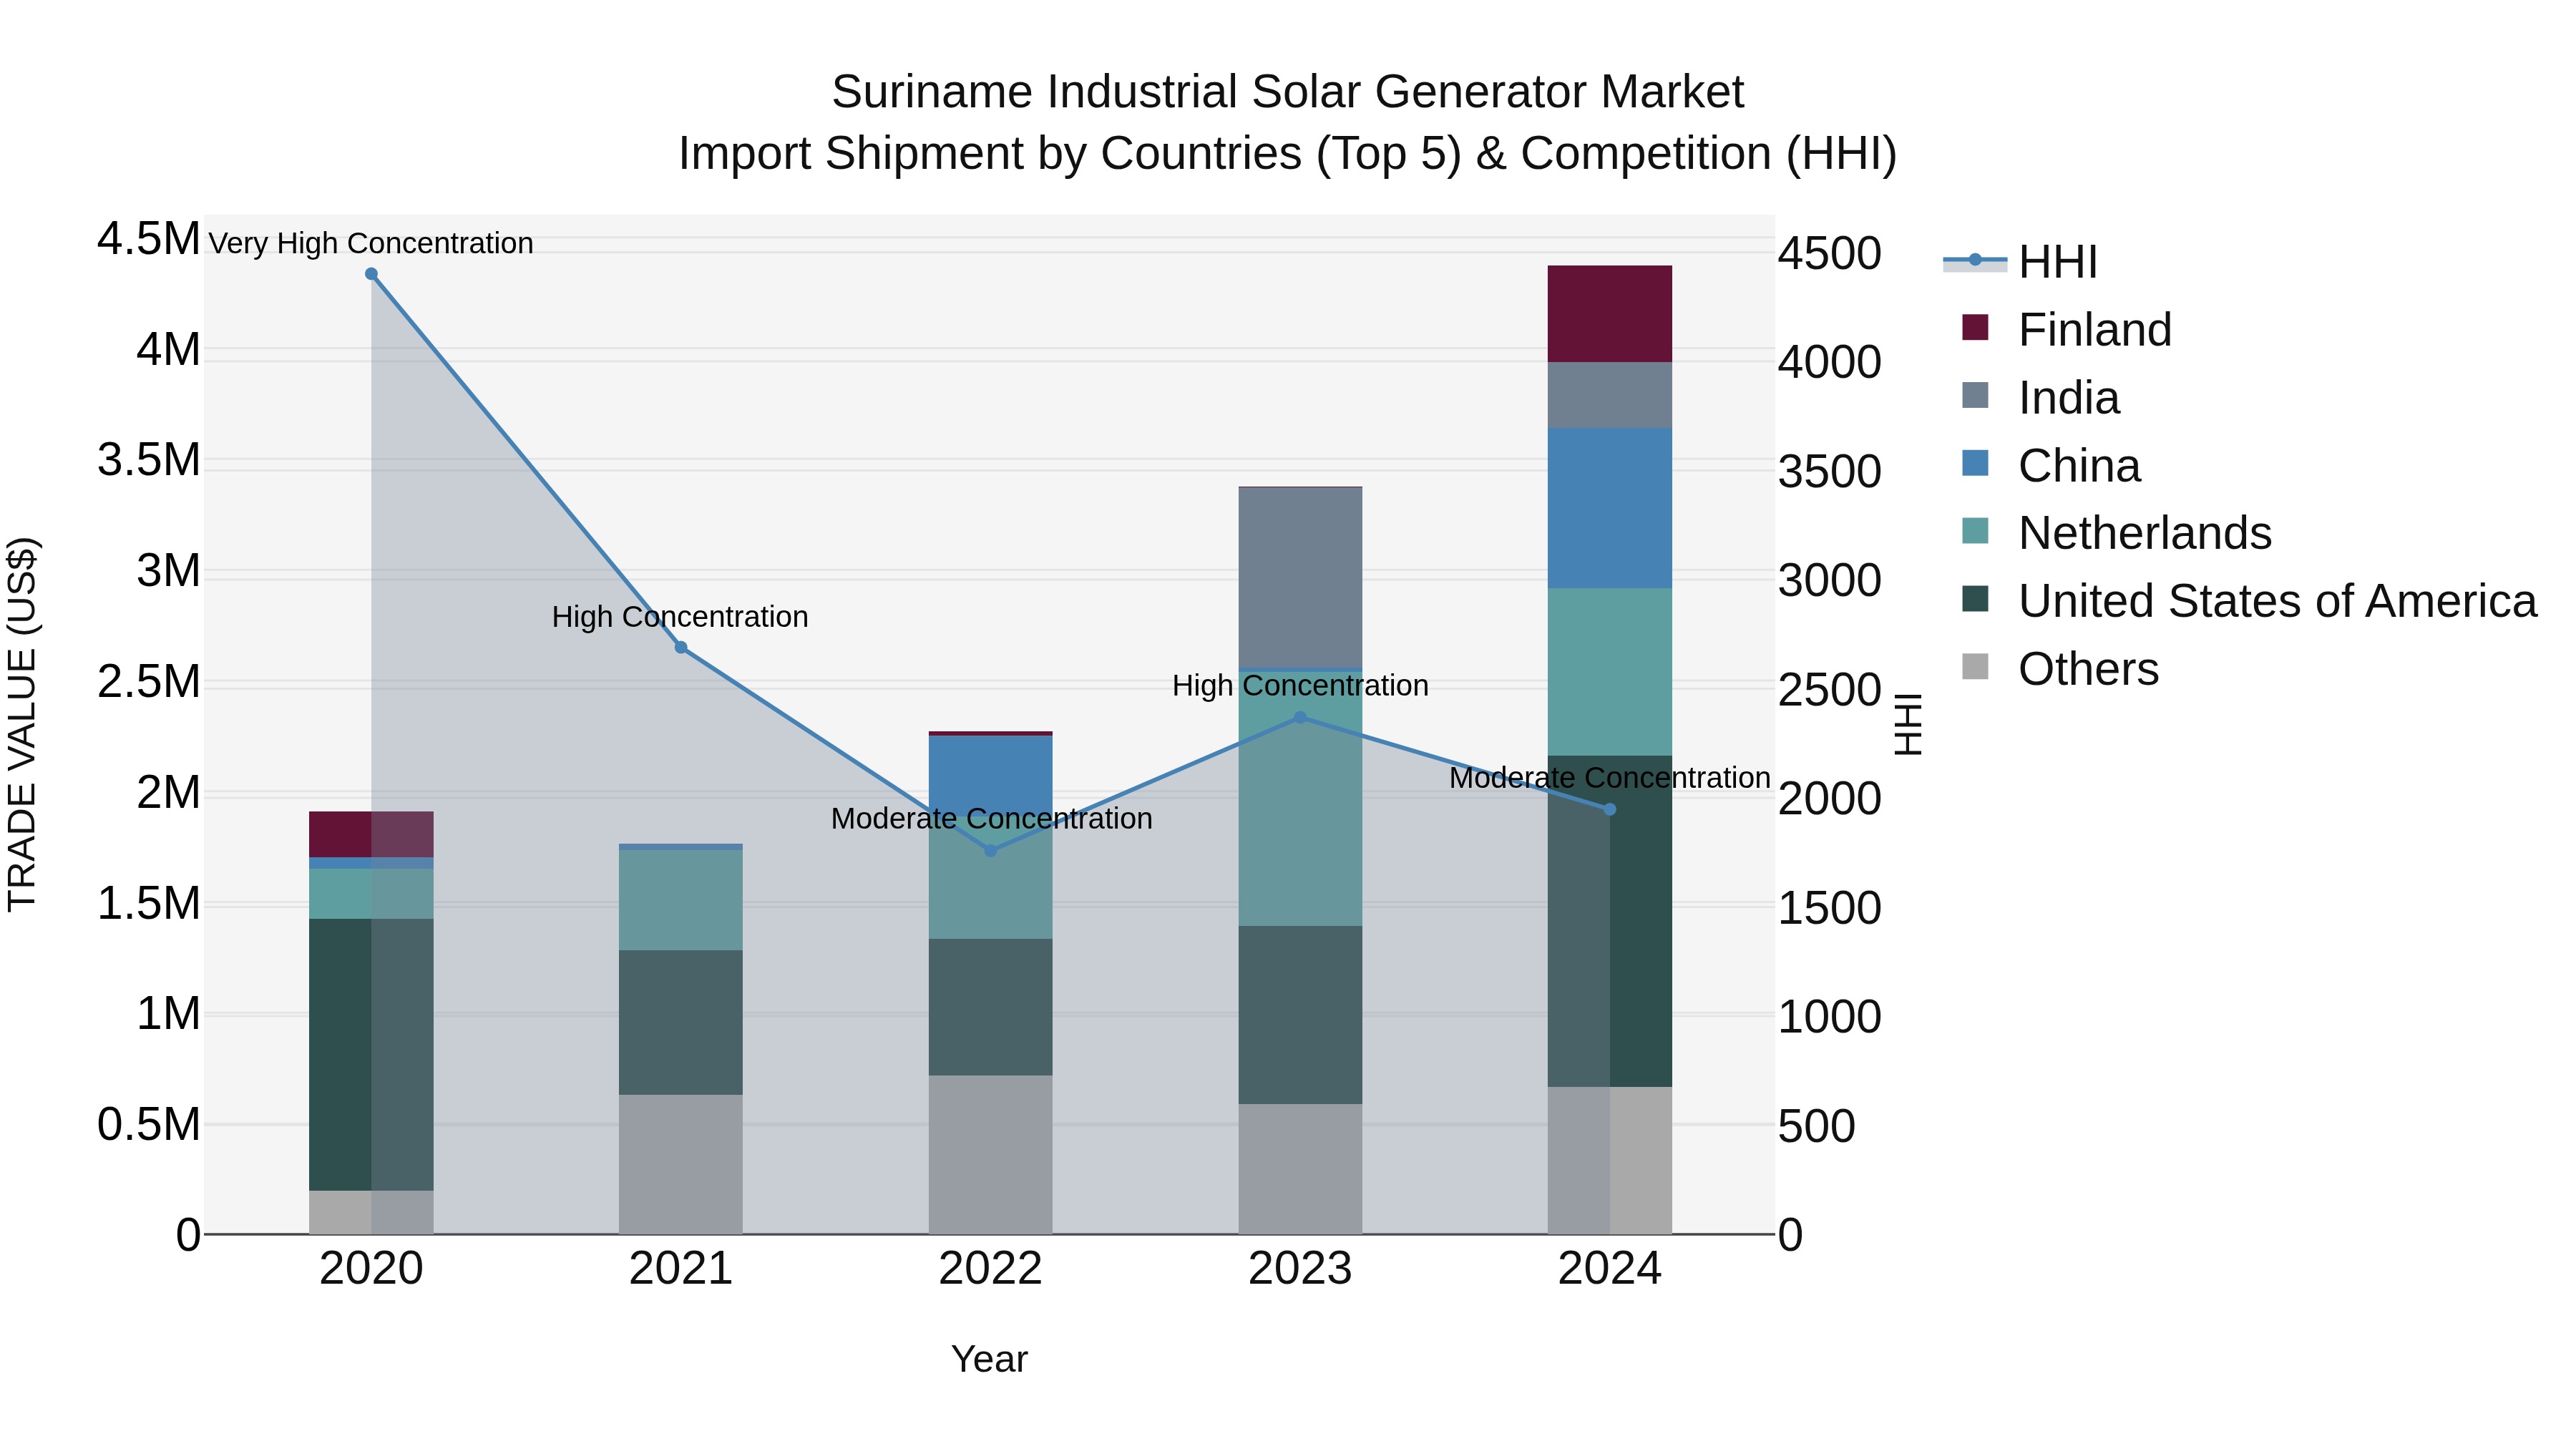Click 'High Concentration' label near 2021
The height and width of the screenshot is (1449, 2576).
(680, 617)
